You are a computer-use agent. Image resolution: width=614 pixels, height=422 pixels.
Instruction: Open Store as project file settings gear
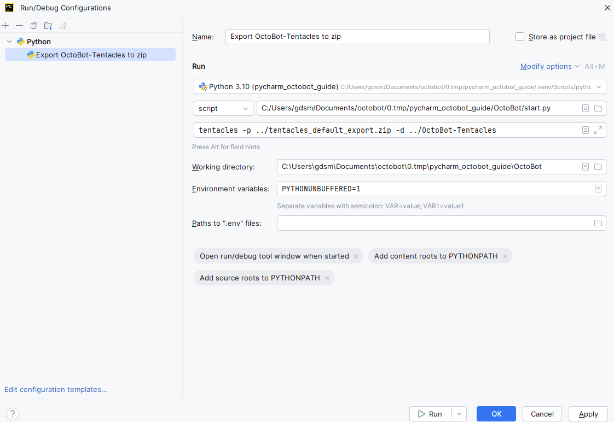[x=603, y=37]
